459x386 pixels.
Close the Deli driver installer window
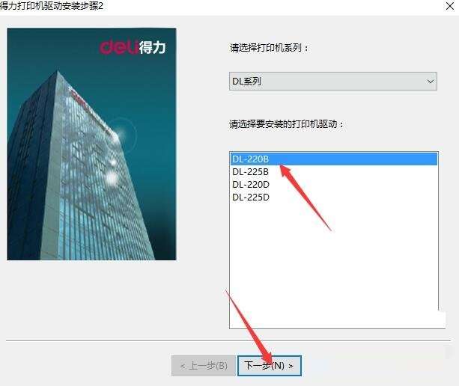pos(449,6)
